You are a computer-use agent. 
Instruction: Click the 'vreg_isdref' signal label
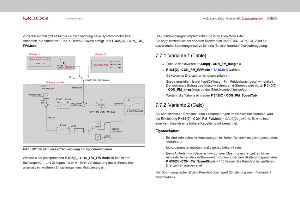pyautogui.click(x=76, y=103)
